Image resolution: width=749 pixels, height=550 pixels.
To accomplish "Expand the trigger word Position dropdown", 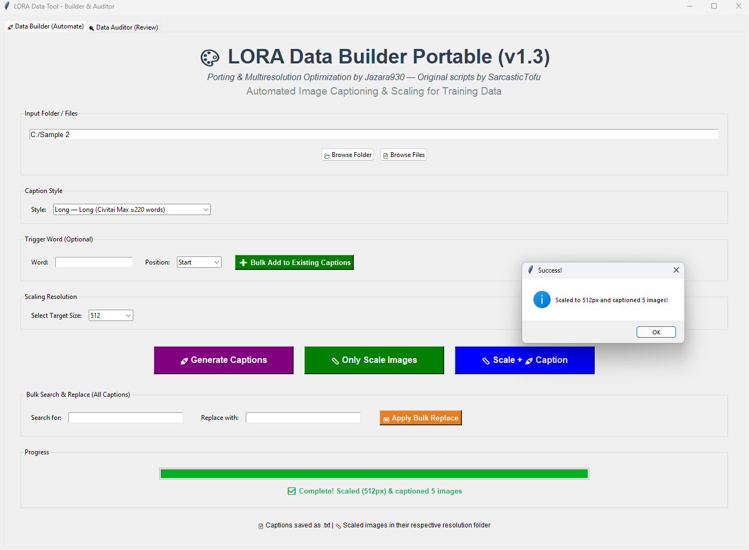I will [x=199, y=262].
